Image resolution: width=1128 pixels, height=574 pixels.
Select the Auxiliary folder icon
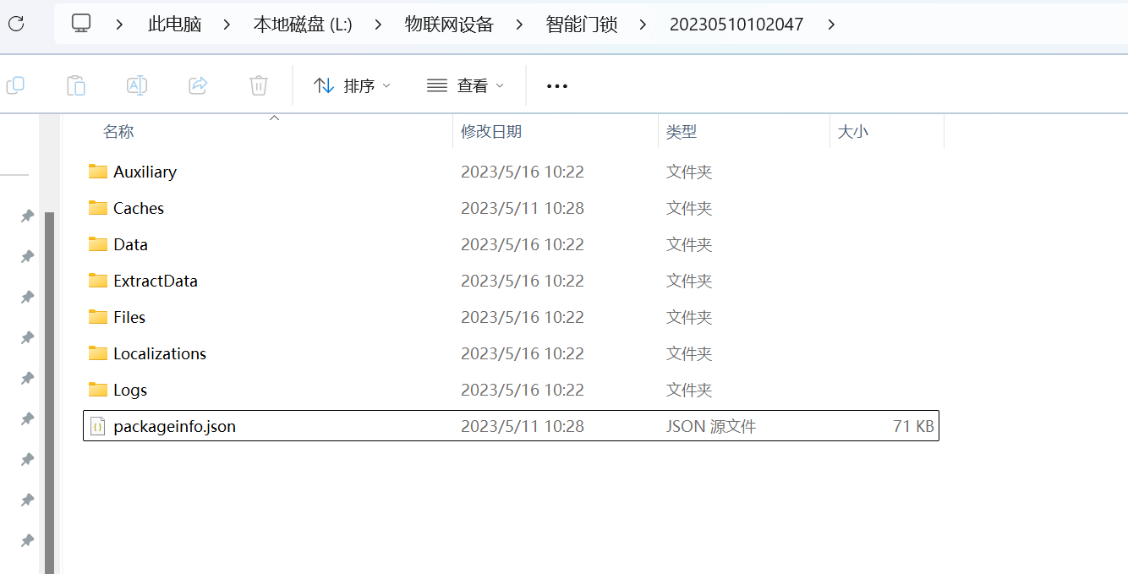(98, 172)
